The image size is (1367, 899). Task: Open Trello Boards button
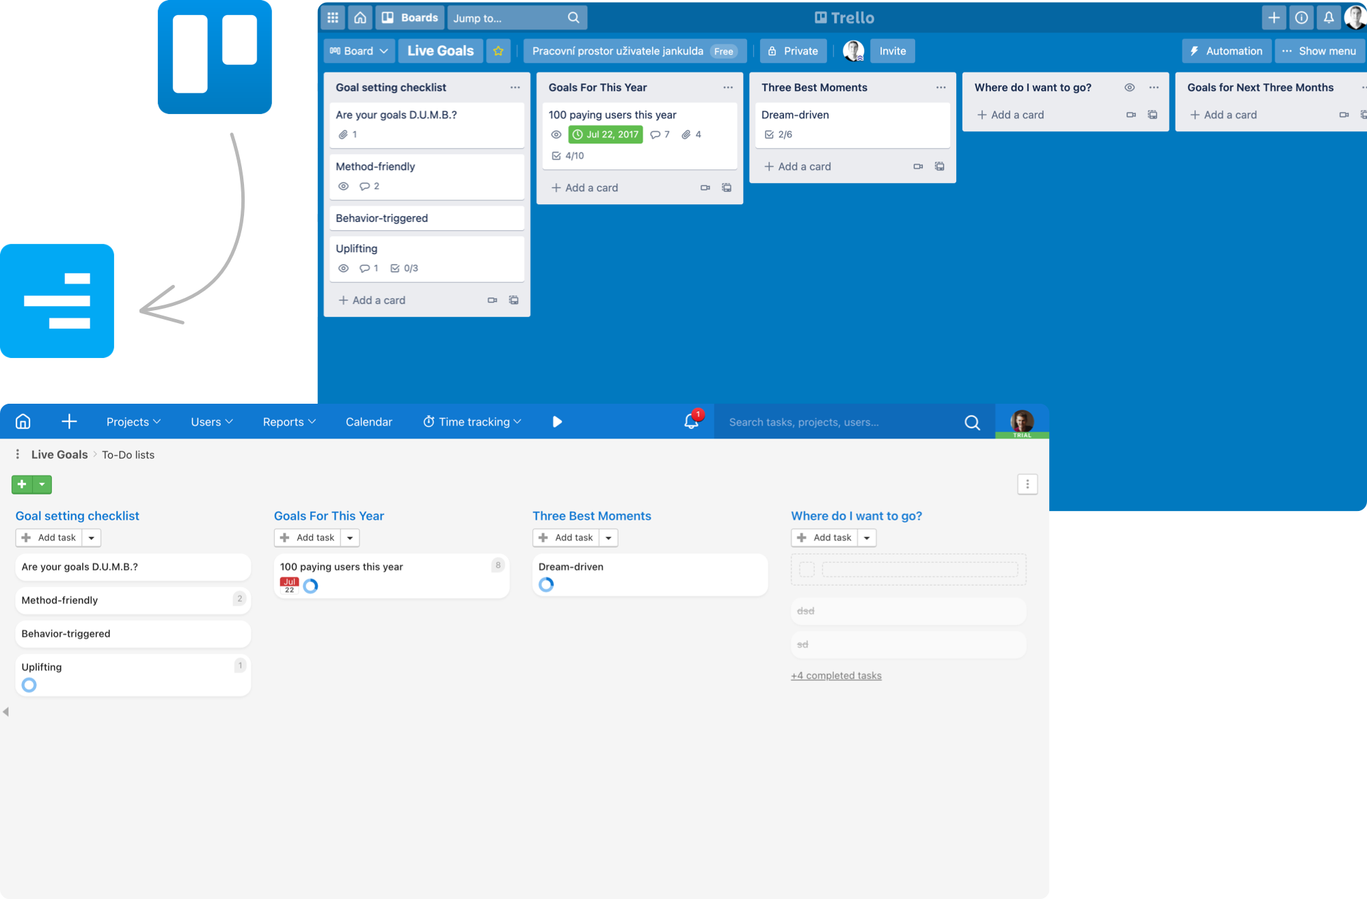coord(409,18)
